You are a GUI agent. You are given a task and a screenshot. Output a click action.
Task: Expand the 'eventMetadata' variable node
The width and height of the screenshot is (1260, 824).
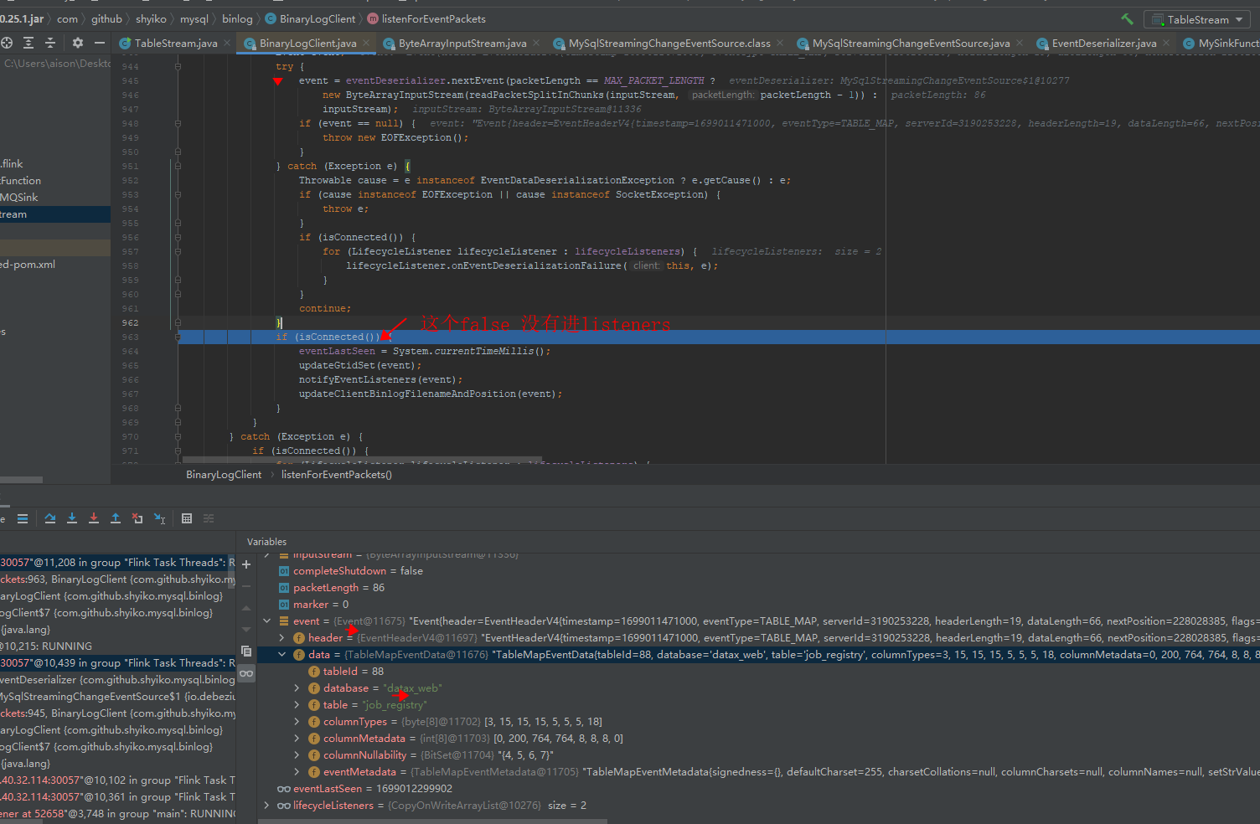pos(297,772)
